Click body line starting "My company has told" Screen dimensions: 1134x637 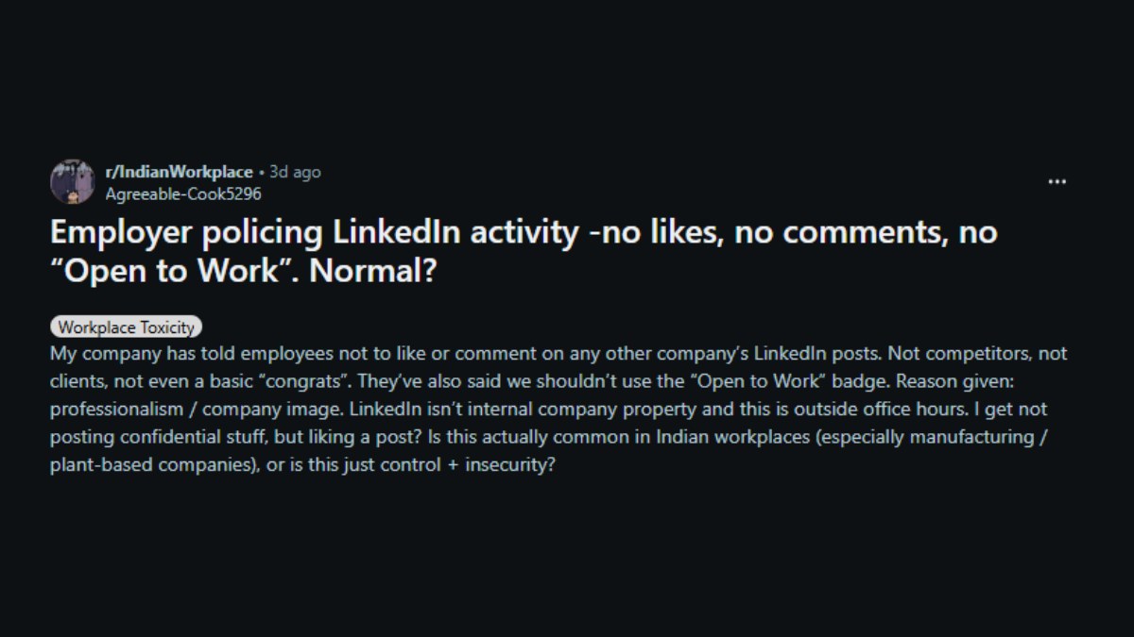(558, 354)
